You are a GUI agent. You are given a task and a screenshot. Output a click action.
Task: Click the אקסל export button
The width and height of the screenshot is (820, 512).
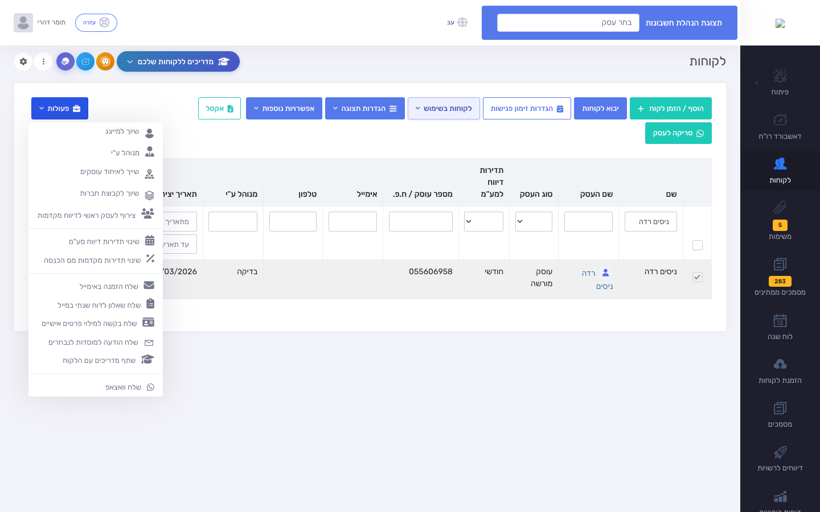pos(219,109)
